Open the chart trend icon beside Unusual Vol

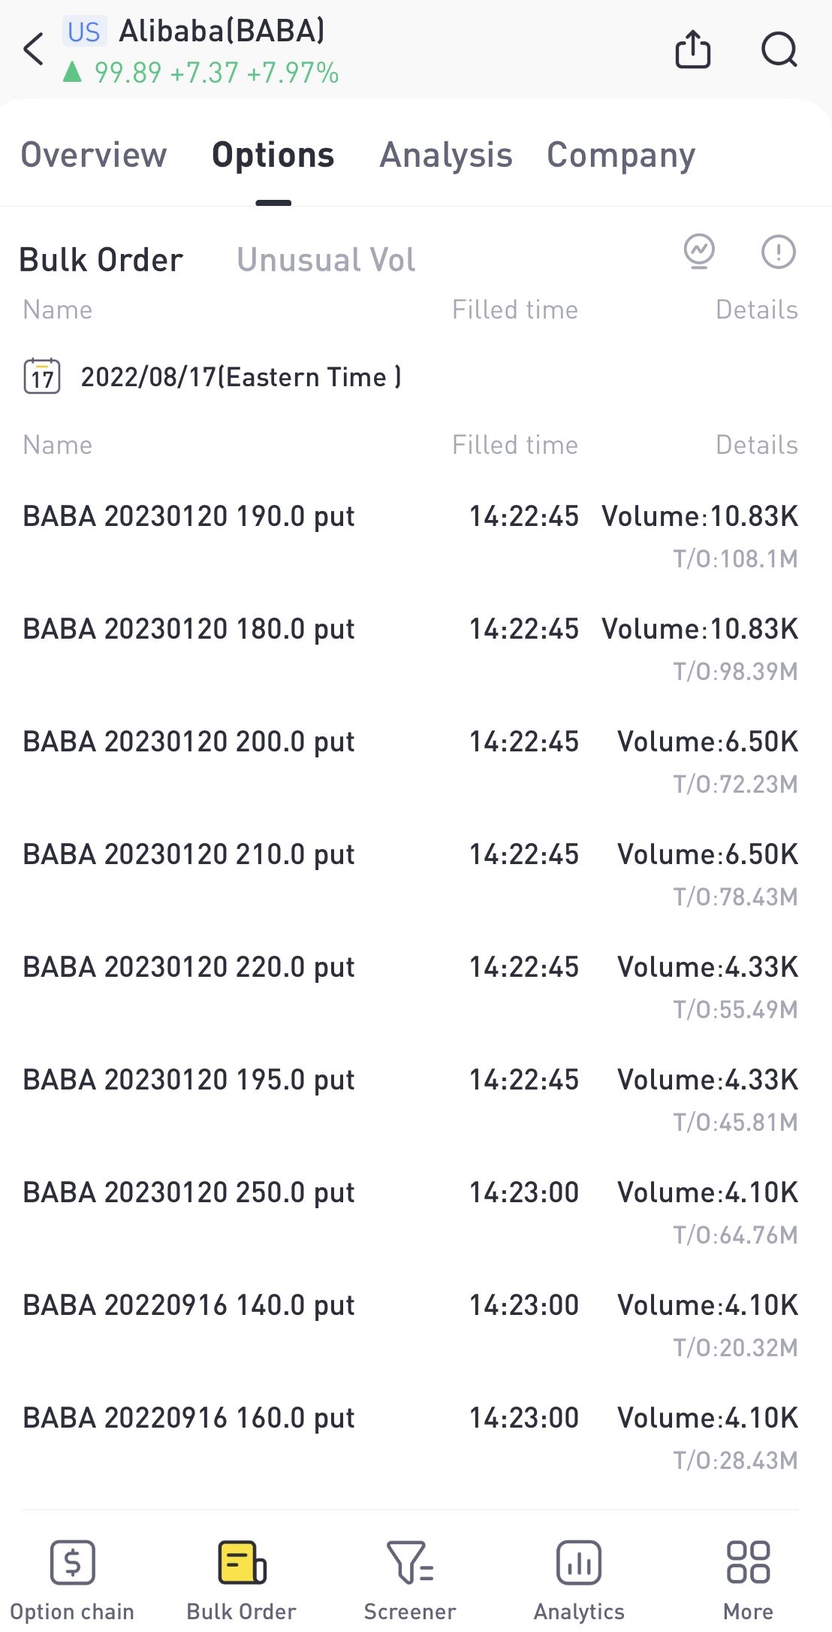coord(699,252)
